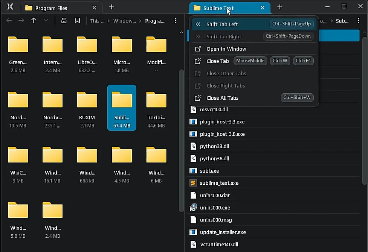Click 'Sub...' breadcrumb in right pane
The width and height of the screenshot is (368, 252).
point(342,21)
